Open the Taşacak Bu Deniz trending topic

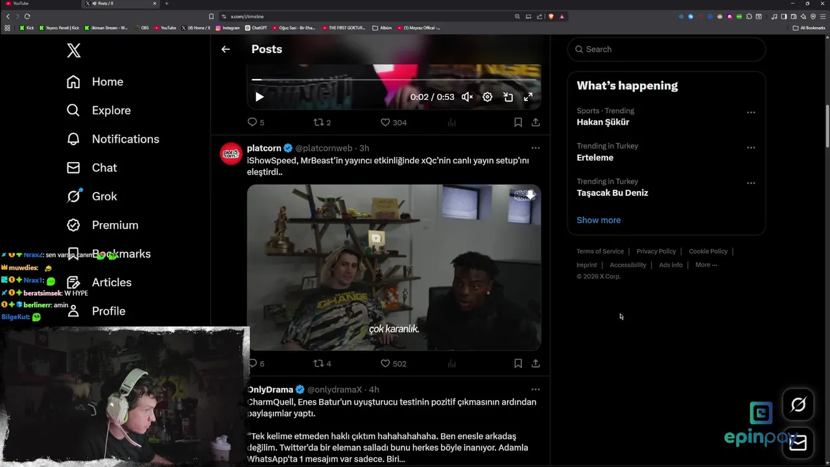point(612,193)
